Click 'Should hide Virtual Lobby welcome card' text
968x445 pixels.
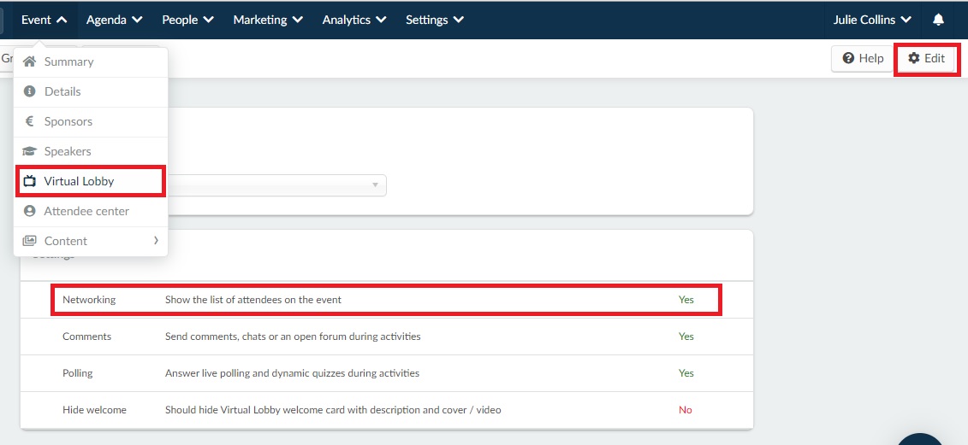click(333, 410)
